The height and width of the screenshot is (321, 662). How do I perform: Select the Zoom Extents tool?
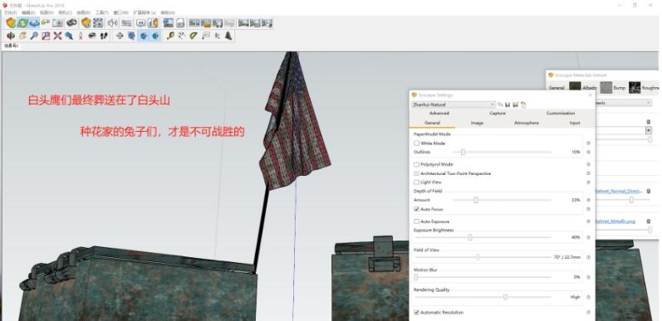point(57,36)
